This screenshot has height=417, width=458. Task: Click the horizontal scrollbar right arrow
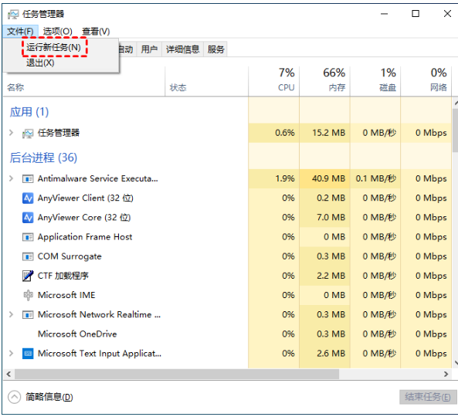click(x=446, y=374)
